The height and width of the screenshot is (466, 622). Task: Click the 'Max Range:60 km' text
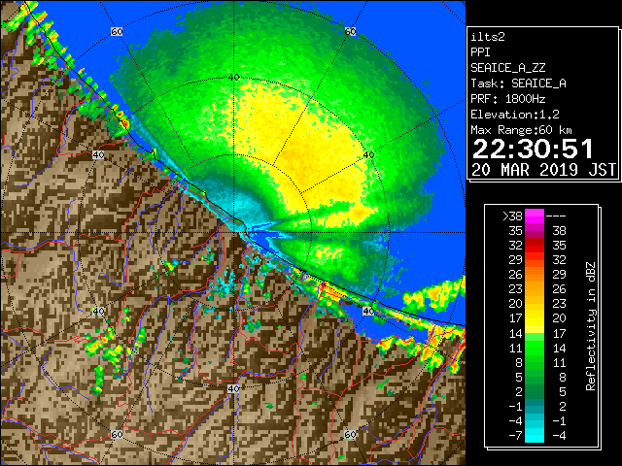point(521,130)
